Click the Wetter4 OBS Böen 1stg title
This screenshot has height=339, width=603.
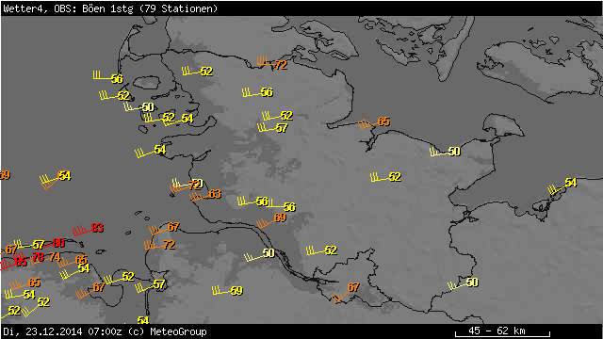[68, 8]
